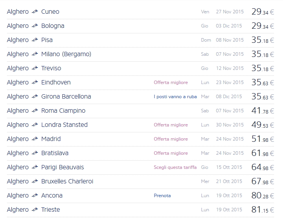Click the plane icon next to Madrid
The image size is (283, 218).
click(35, 139)
